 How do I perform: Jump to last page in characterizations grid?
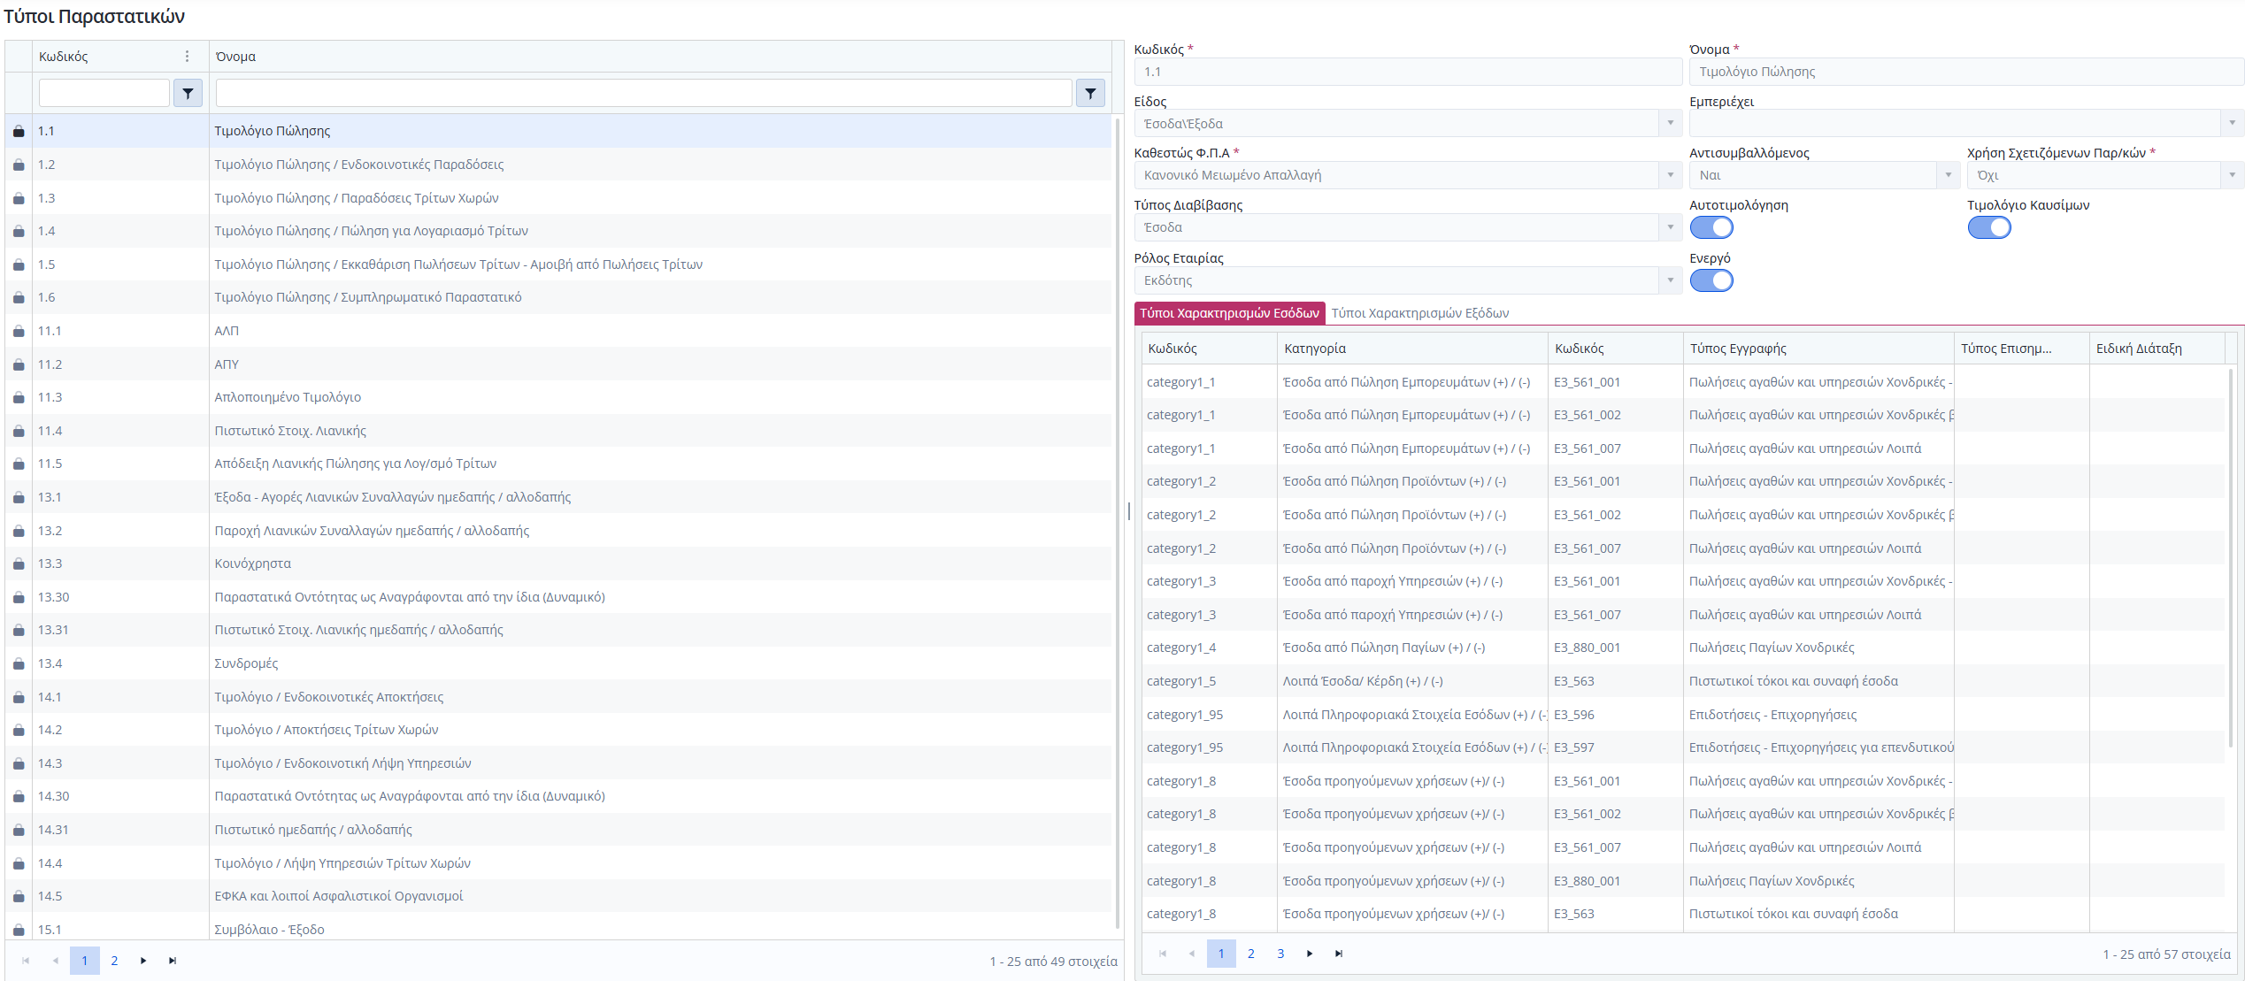click(x=1339, y=954)
